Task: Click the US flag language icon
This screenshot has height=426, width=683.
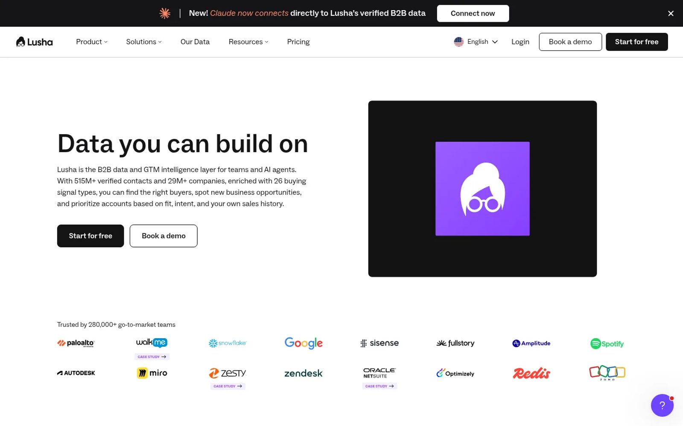Action: pyautogui.click(x=459, y=42)
